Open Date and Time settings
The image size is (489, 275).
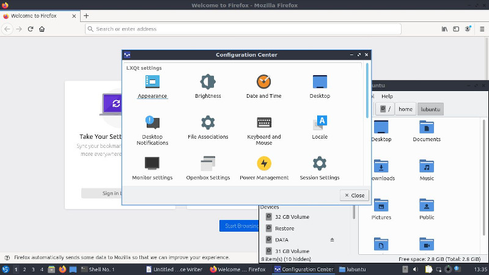264,87
